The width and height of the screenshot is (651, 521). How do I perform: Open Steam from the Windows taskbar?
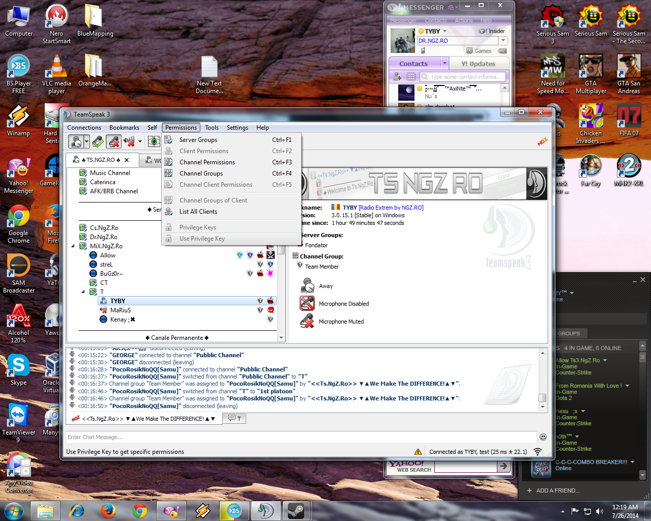(x=295, y=511)
